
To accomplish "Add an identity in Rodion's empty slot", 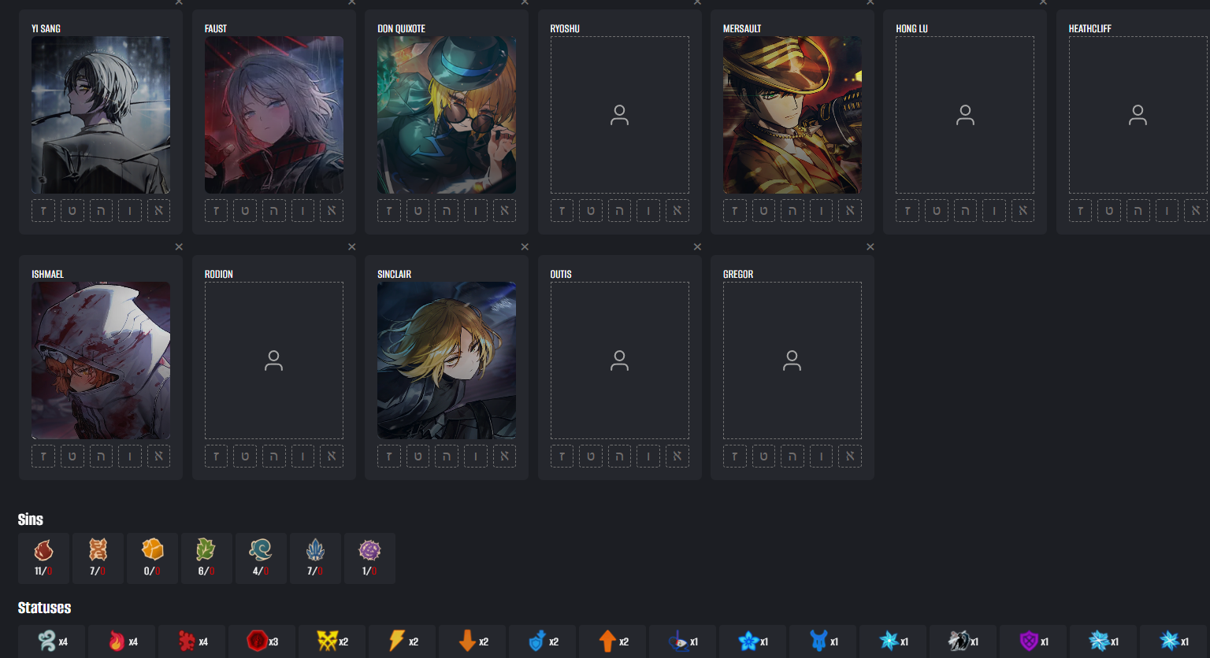I will 274,360.
